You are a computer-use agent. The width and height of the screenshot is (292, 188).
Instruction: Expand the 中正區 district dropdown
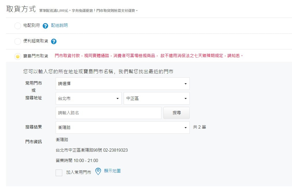tap(157, 98)
